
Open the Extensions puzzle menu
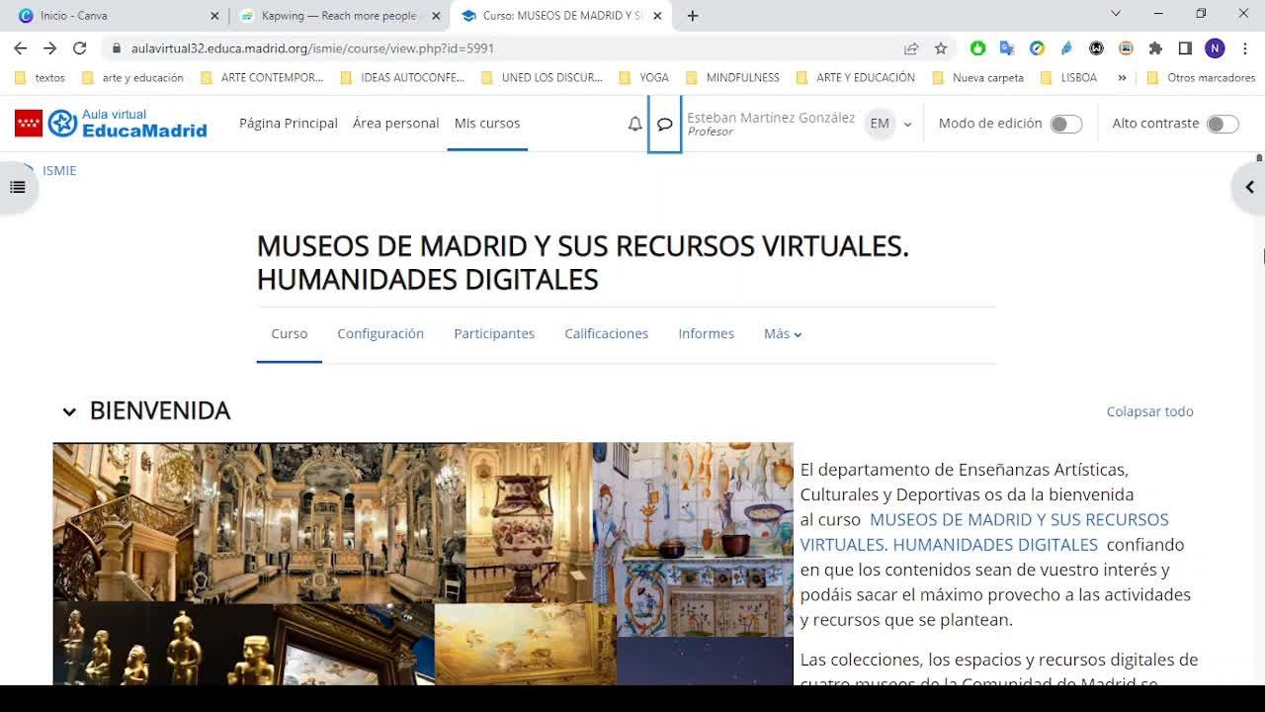(1155, 47)
